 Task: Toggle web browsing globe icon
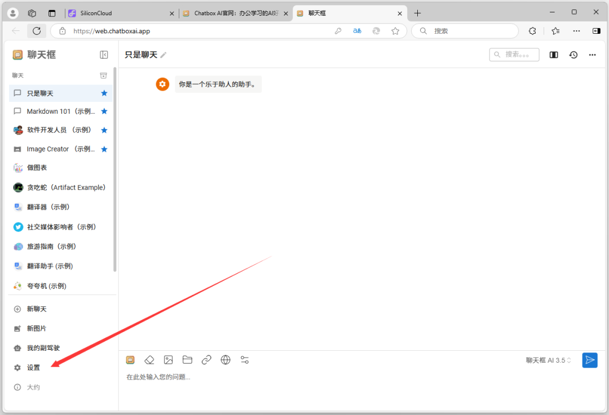[x=225, y=360]
